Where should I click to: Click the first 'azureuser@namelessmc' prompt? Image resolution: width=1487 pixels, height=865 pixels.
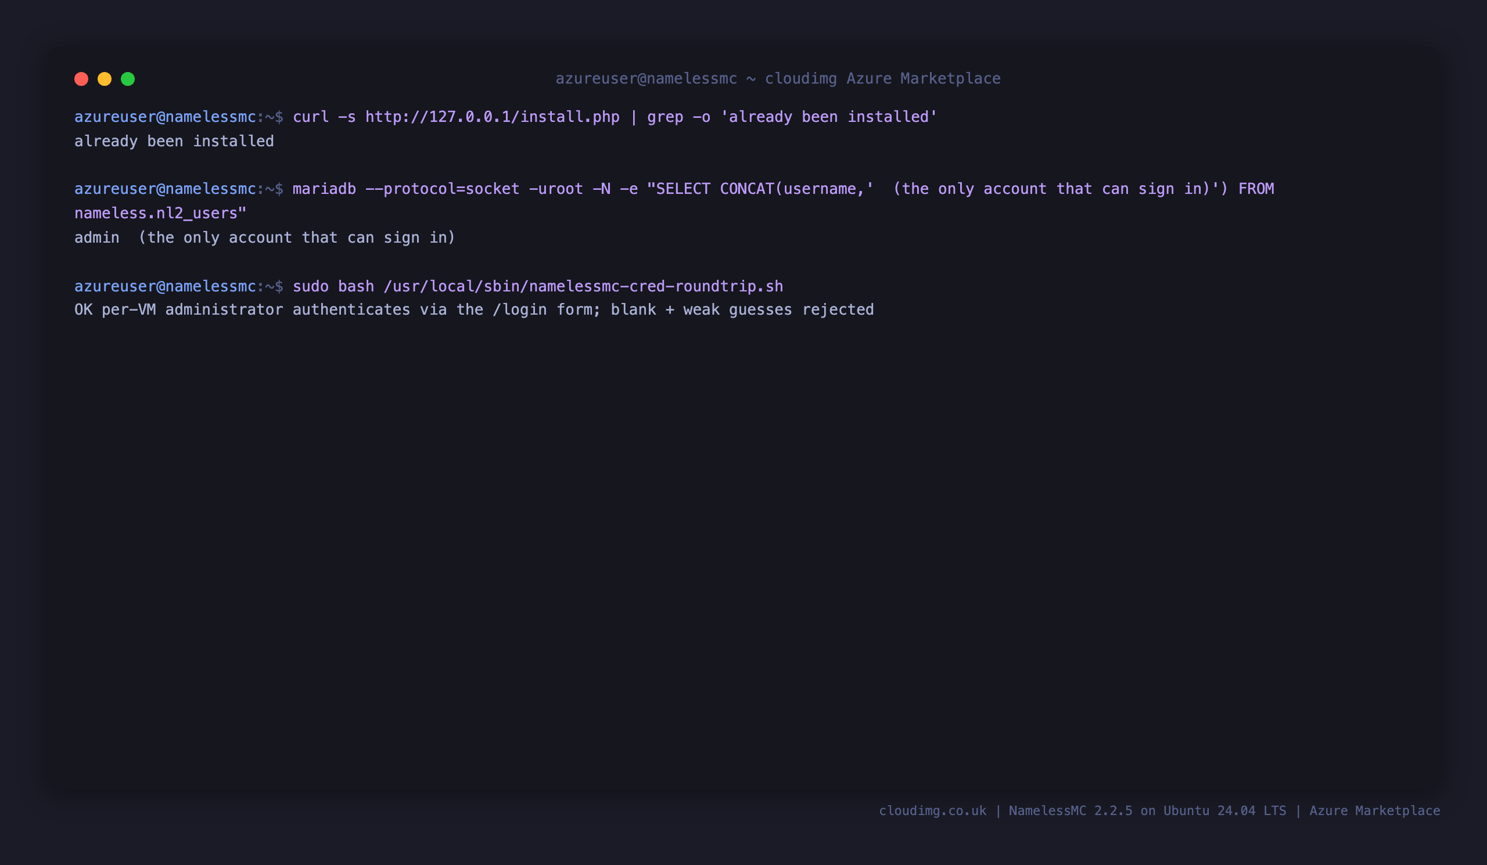(165, 117)
